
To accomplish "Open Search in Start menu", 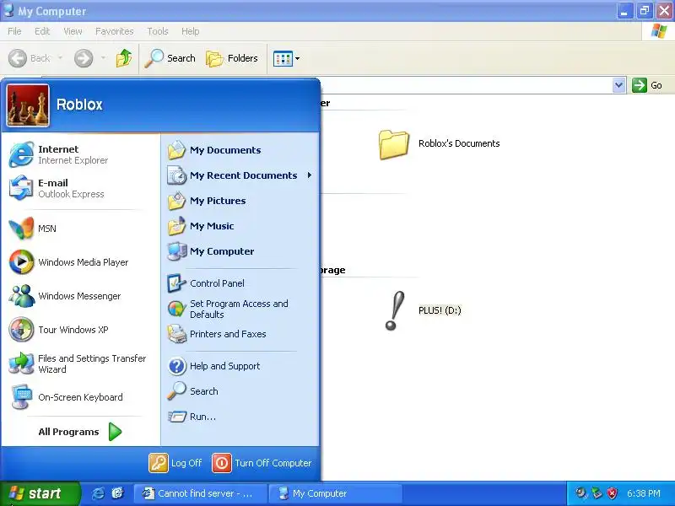I will click(240, 391).
